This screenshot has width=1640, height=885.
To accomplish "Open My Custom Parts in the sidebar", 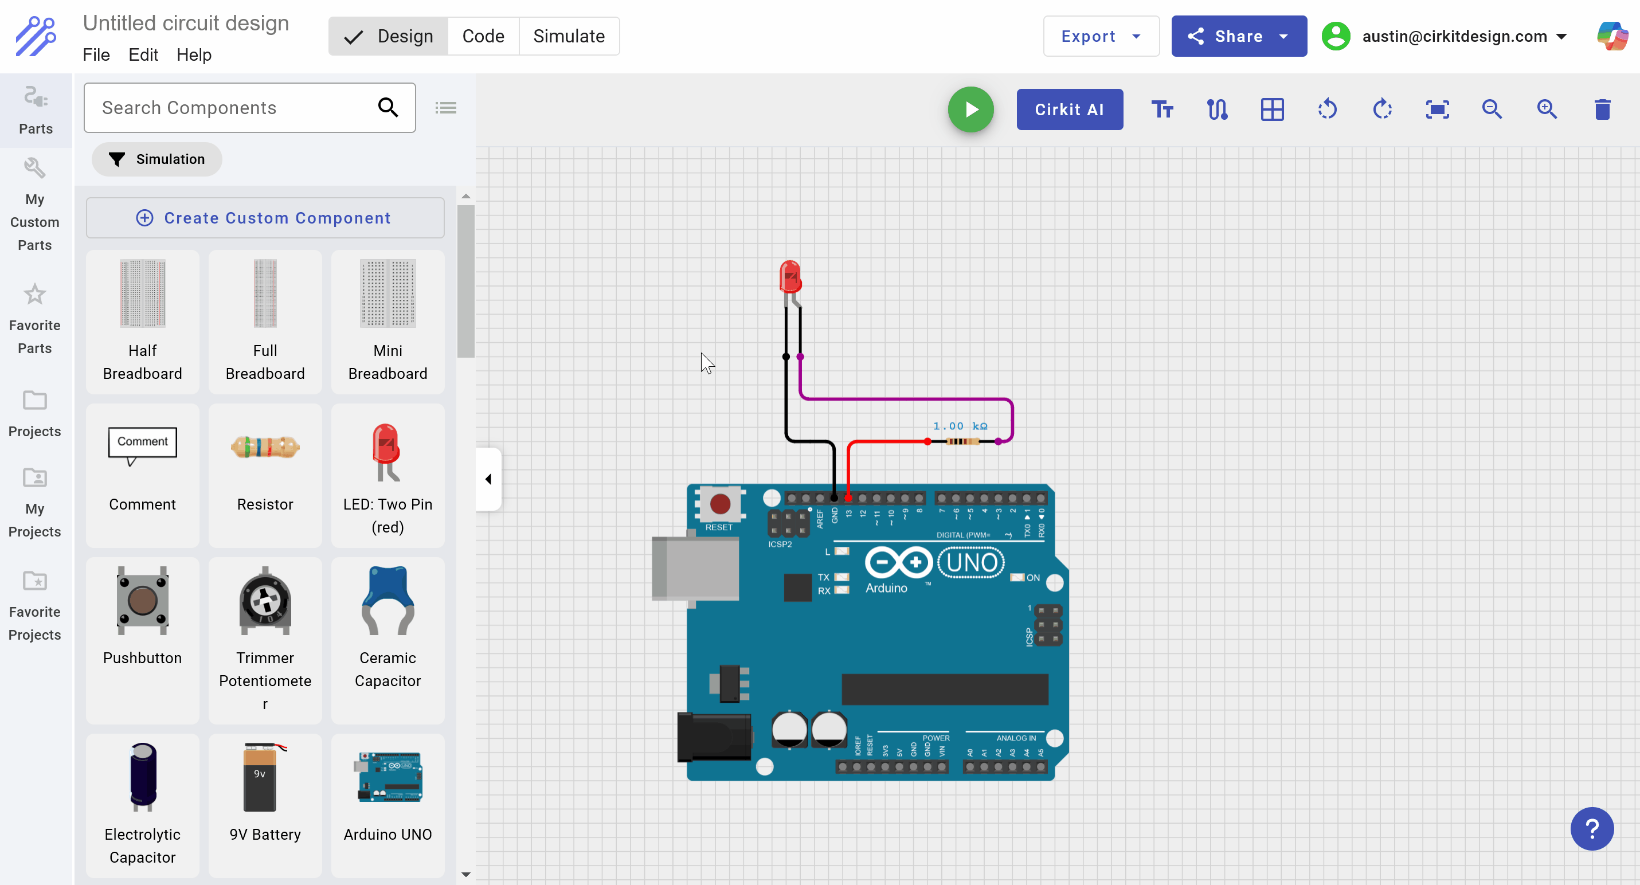I will 35,203.
